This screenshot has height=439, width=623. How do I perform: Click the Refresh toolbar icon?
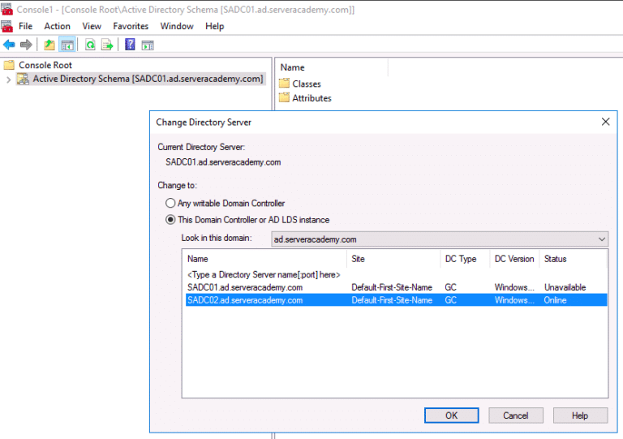(90, 45)
